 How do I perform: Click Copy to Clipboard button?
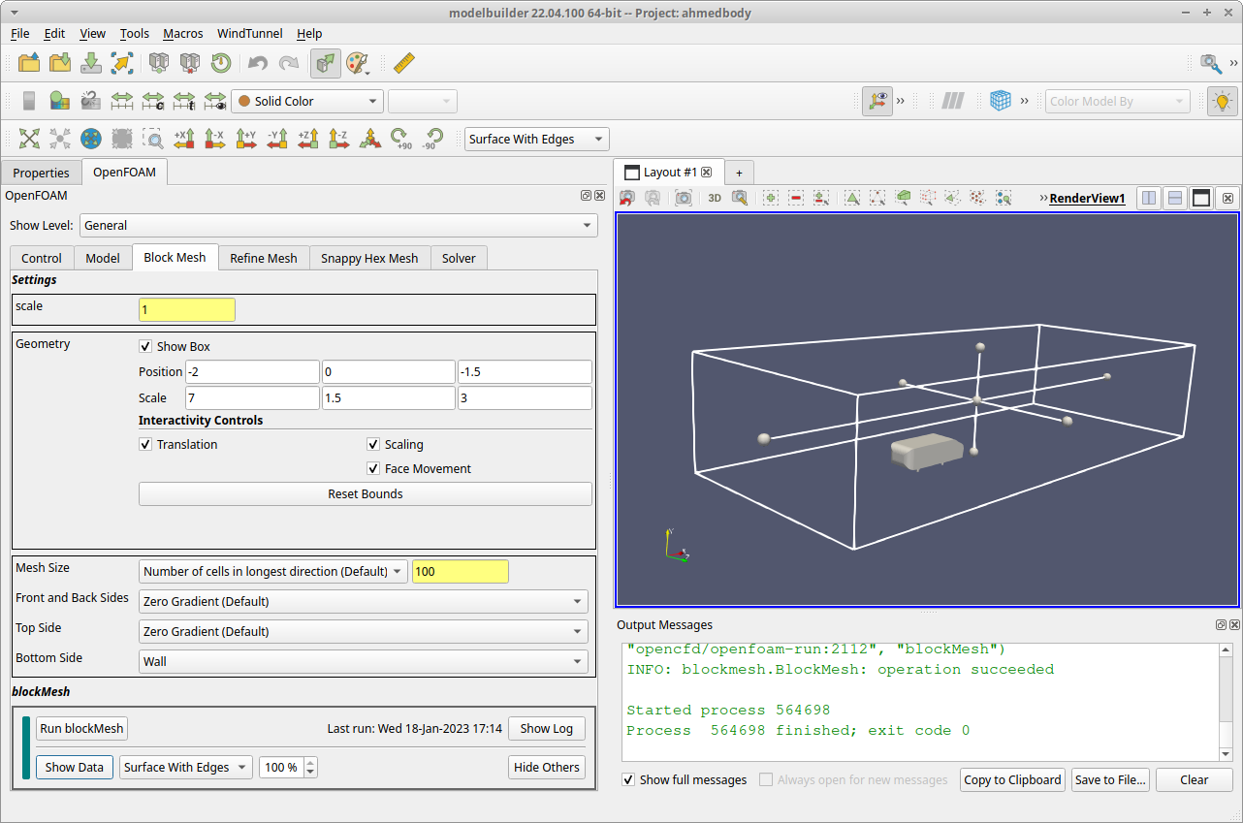click(1012, 779)
